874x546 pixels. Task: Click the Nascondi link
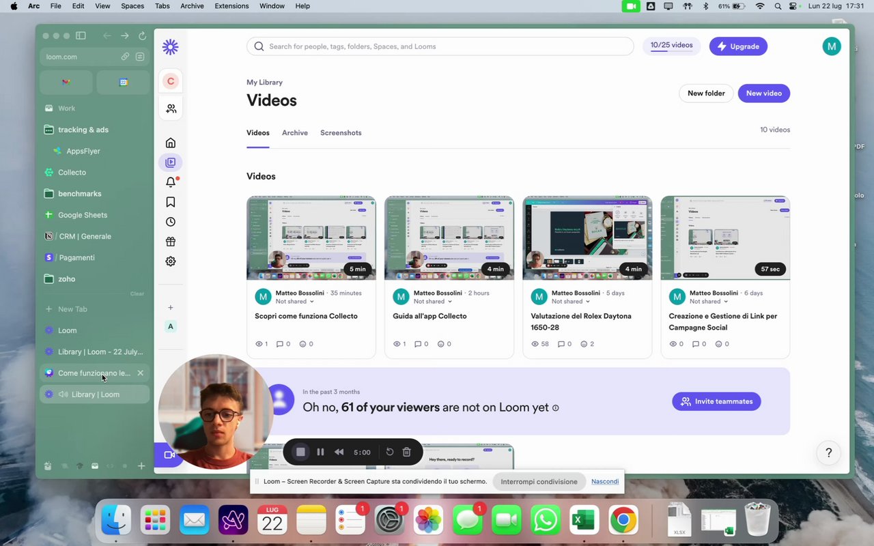coord(605,482)
